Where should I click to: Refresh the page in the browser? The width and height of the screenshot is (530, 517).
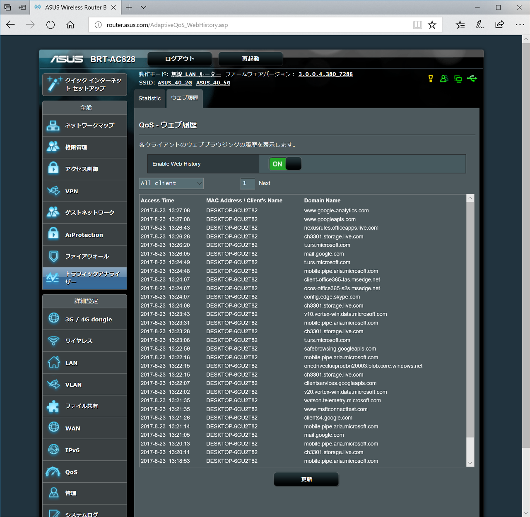tap(51, 25)
